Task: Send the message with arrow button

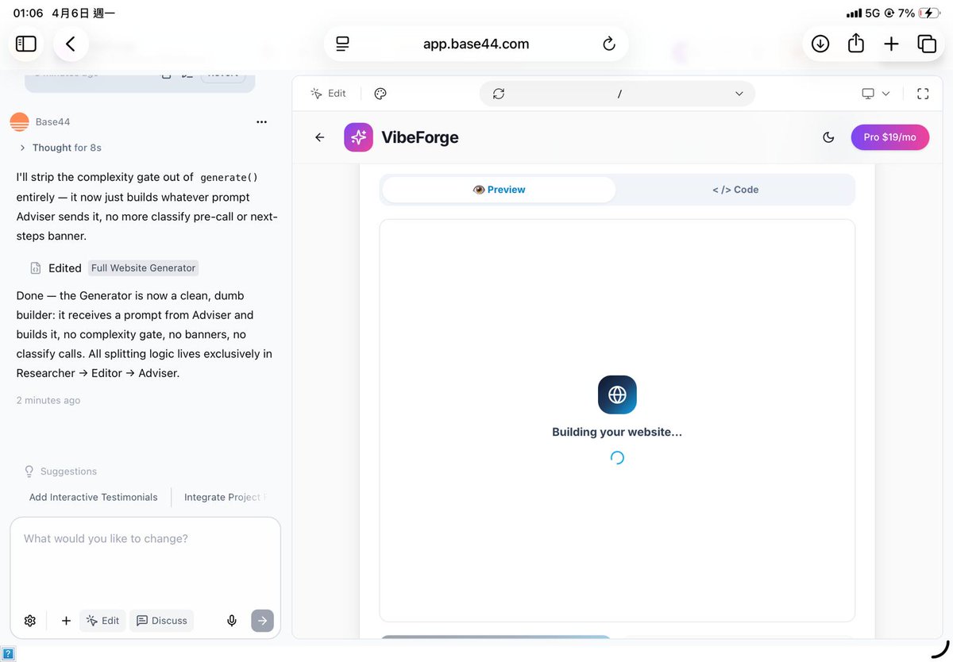Action: (x=262, y=621)
